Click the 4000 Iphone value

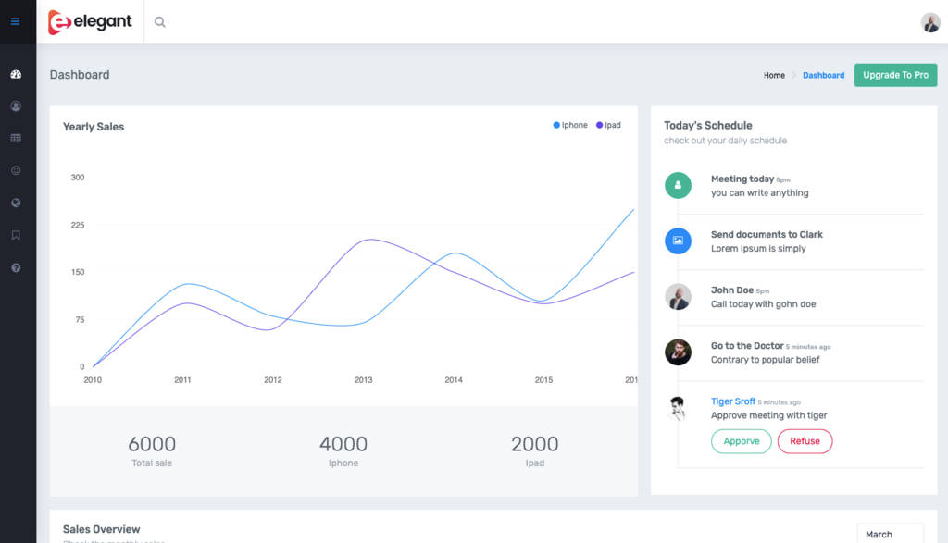coord(343,444)
